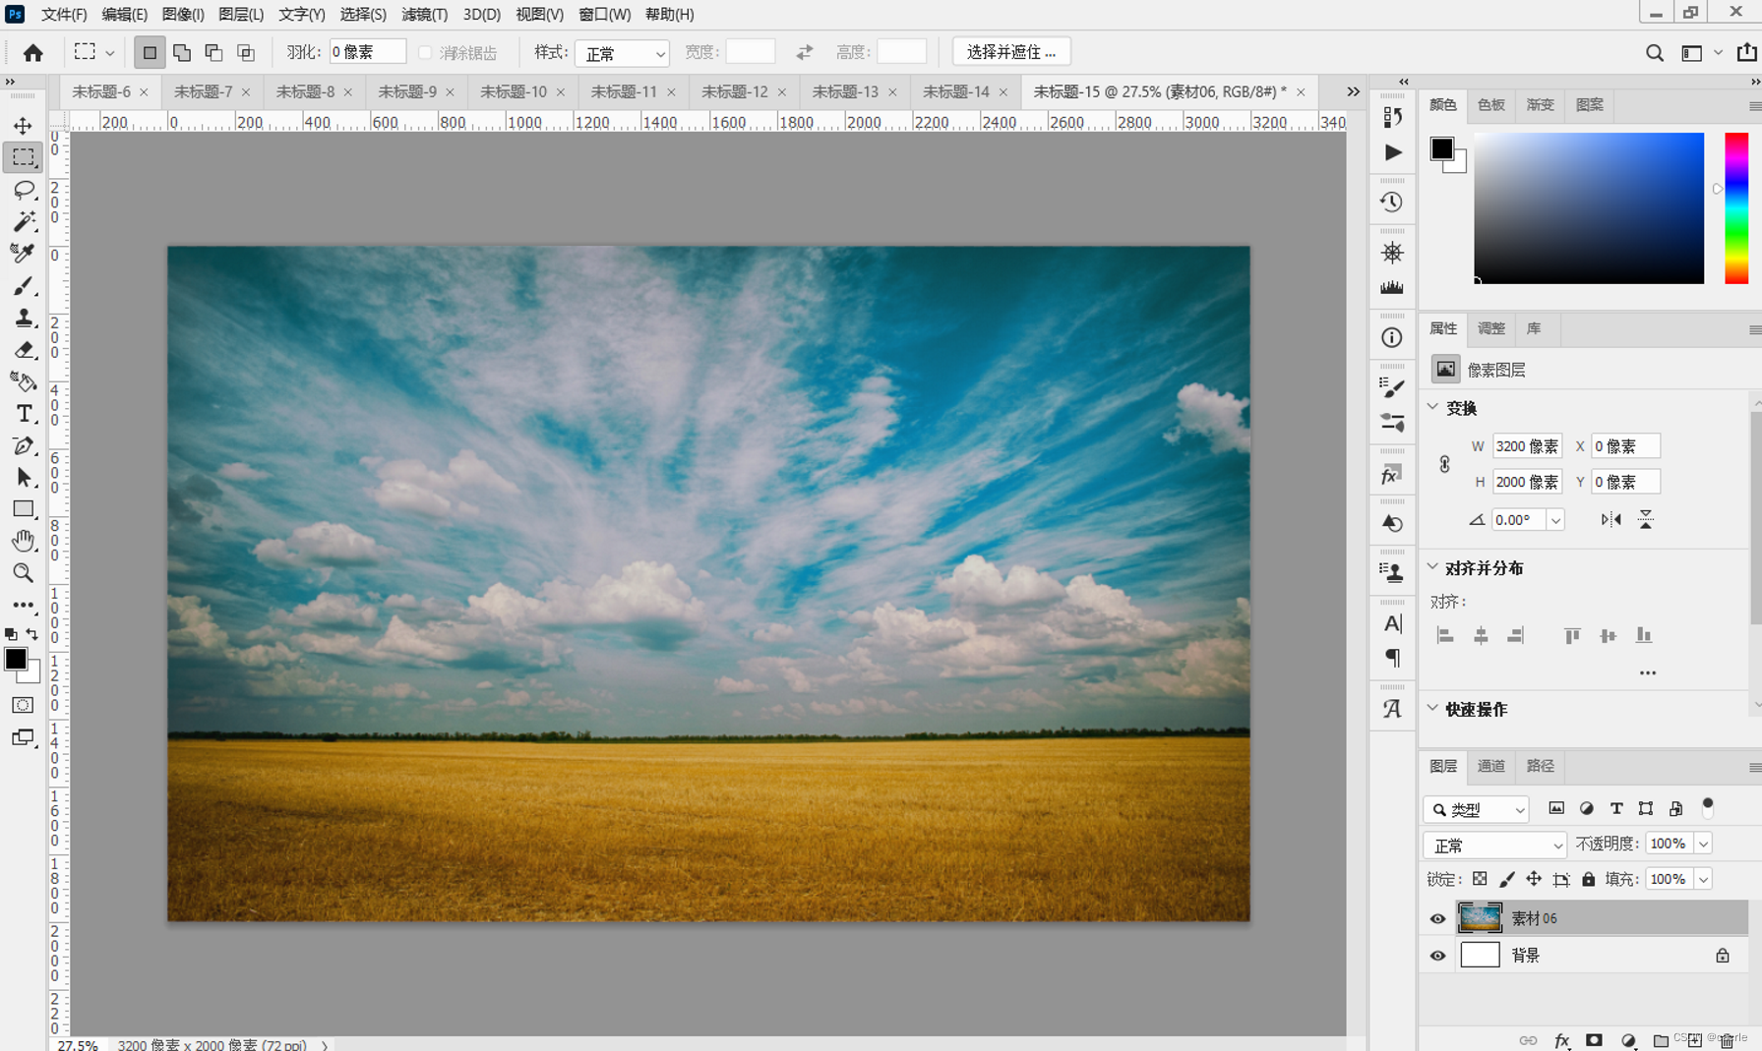Show more document tabs chevron
The width and height of the screenshot is (1762, 1051).
coord(1353,91)
